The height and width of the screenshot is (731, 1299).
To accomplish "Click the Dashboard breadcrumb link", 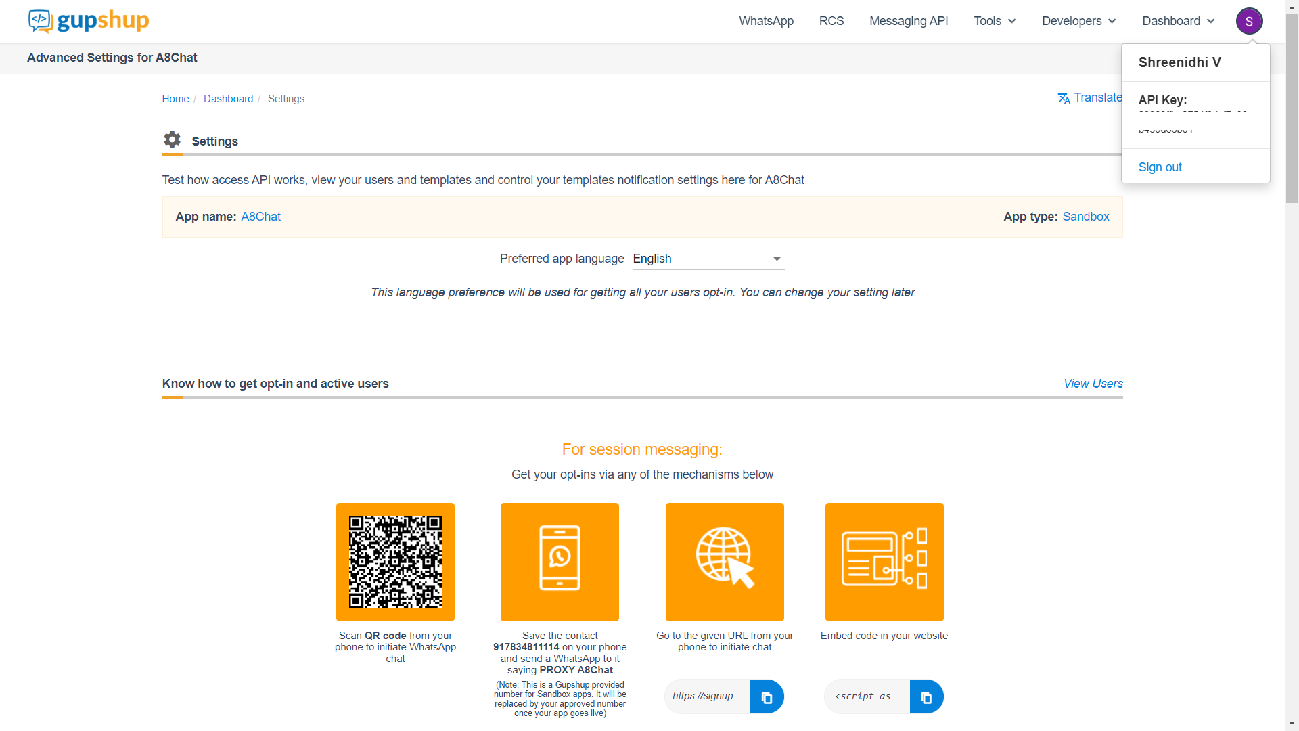I will point(228,99).
